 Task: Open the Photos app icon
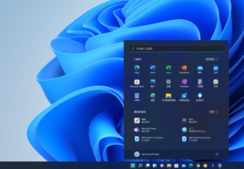click(153, 82)
